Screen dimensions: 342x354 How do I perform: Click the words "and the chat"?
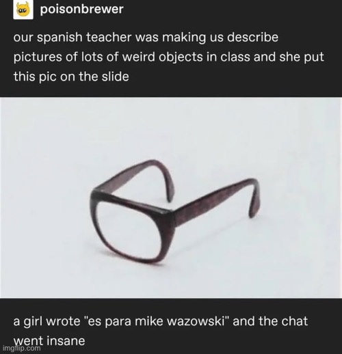pyautogui.click(x=270, y=321)
